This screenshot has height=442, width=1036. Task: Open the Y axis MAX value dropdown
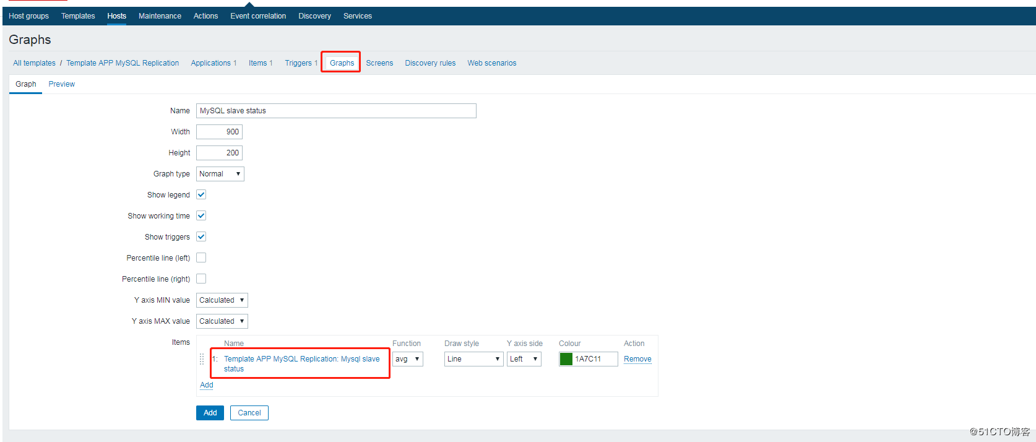pyautogui.click(x=222, y=321)
